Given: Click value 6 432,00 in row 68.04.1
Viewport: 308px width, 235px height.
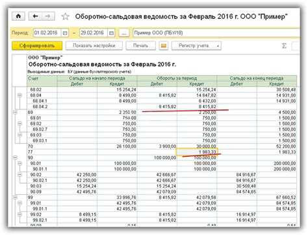Looking at the screenshot, I should [207, 101].
